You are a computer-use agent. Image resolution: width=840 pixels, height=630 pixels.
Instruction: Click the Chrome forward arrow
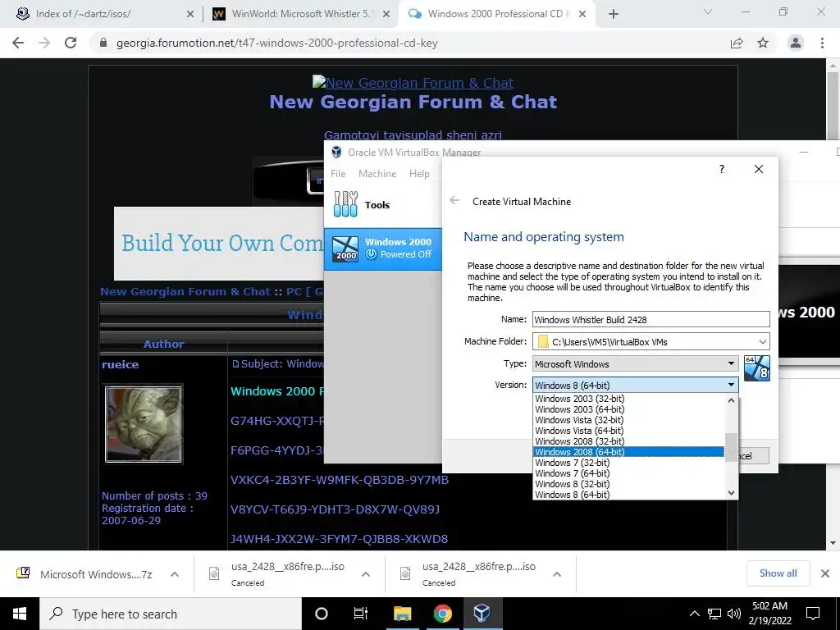[44, 43]
